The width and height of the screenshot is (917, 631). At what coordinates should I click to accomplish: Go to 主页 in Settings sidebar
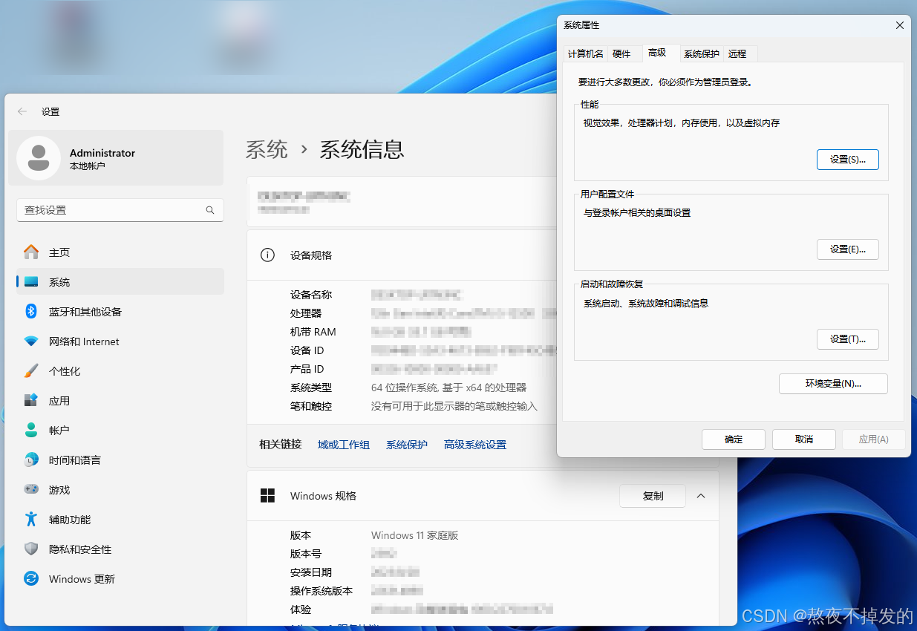[59, 252]
